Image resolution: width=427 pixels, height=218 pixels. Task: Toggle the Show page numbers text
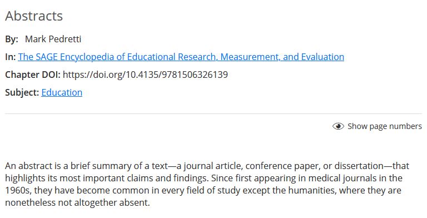coord(385,126)
